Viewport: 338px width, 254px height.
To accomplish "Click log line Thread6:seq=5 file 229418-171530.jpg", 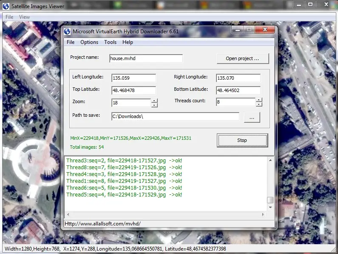I will tap(124, 188).
